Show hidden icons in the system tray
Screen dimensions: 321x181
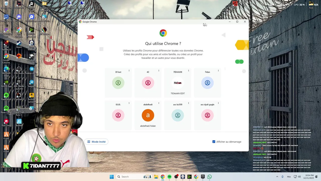coord(277,177)
